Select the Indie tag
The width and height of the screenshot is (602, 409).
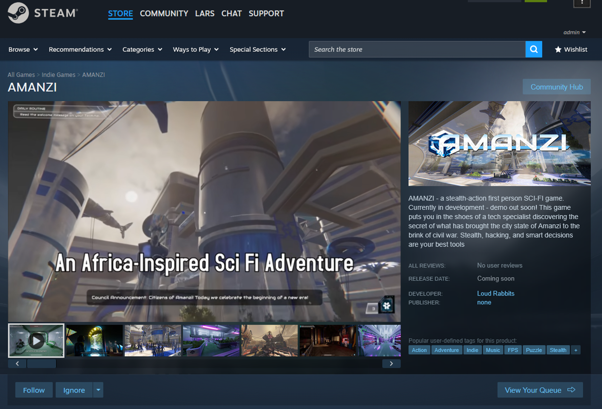[472, 350]
